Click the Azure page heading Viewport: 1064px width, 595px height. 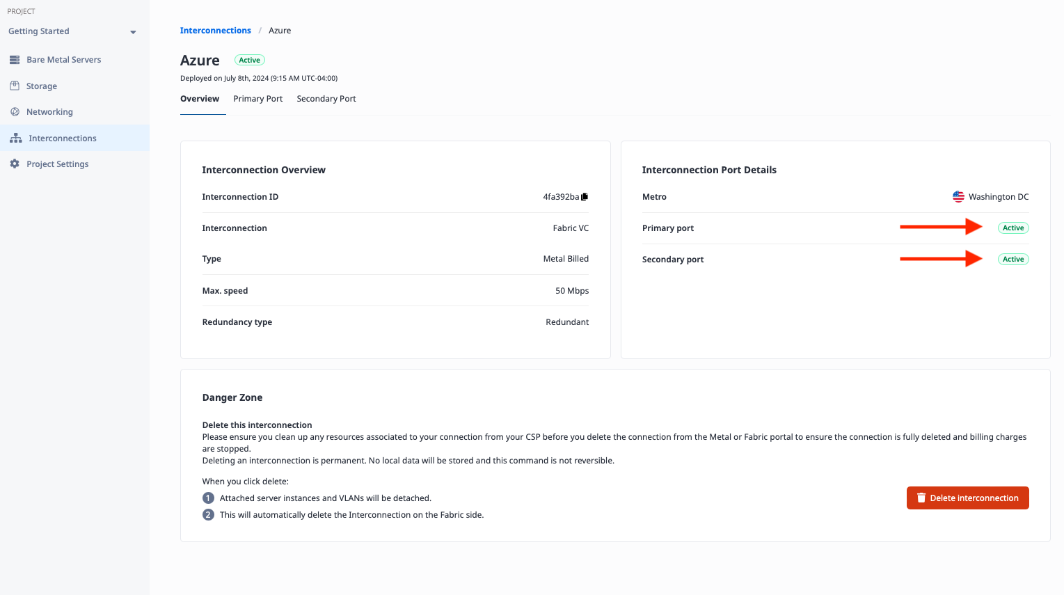tap(200, 61)
